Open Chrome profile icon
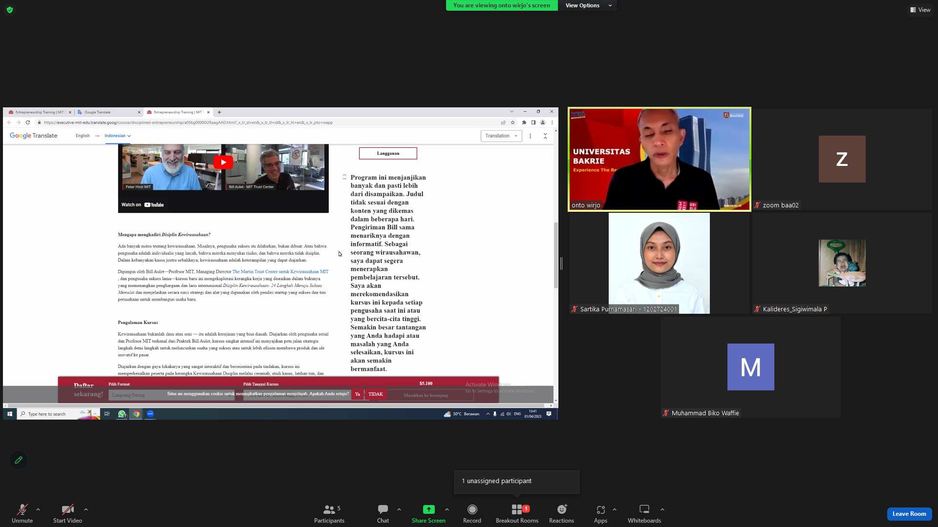Image resolution: width=938 pixels, height=527 pixels. point(543,122)
